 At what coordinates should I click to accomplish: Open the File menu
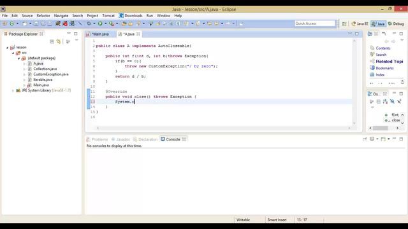click(x=4, y=15)
